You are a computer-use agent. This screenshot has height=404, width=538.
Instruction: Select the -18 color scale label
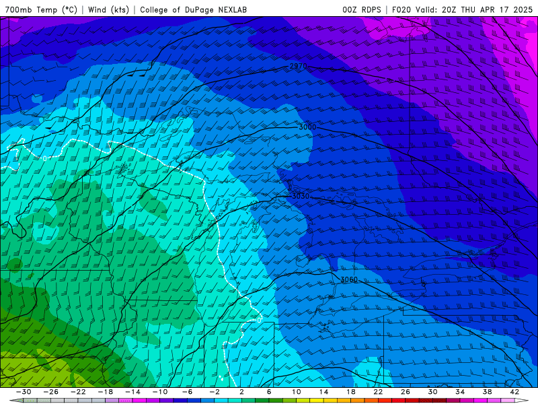pos(106,392)
